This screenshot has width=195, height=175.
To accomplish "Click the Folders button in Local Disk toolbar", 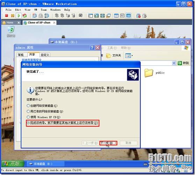I will pyautogui.click(x=114, y=55).
